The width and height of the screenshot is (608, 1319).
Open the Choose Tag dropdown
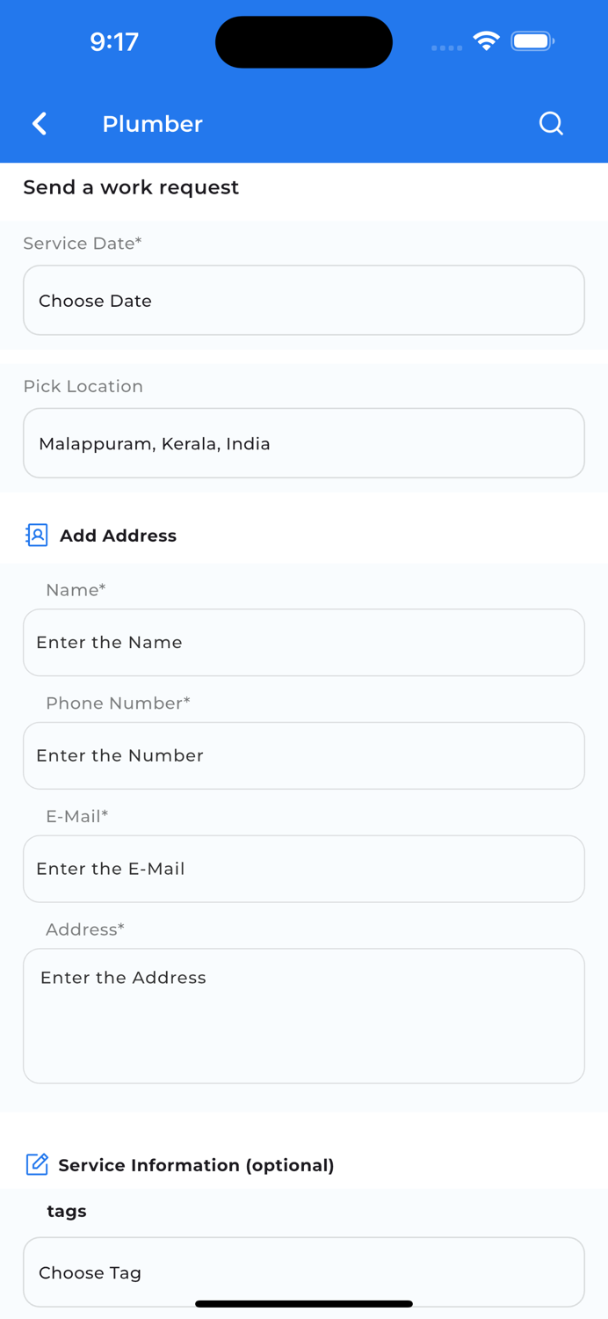(304, 1272)
